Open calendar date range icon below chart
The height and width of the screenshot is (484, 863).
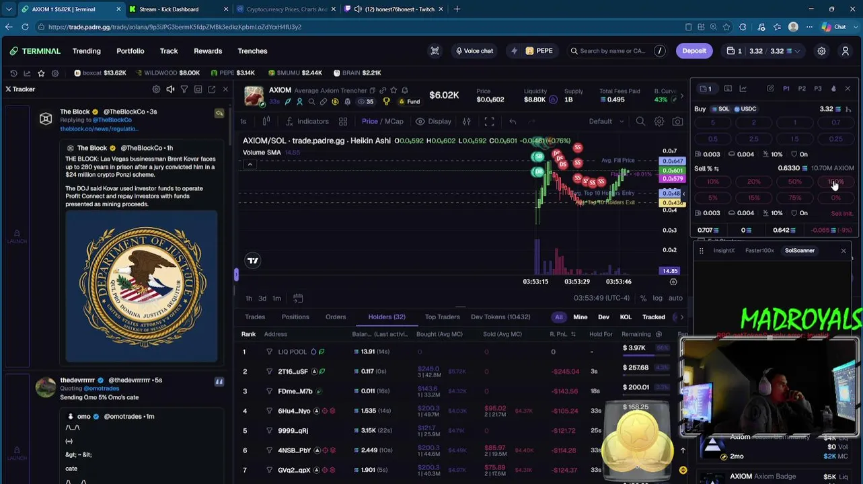coord(298,298)
